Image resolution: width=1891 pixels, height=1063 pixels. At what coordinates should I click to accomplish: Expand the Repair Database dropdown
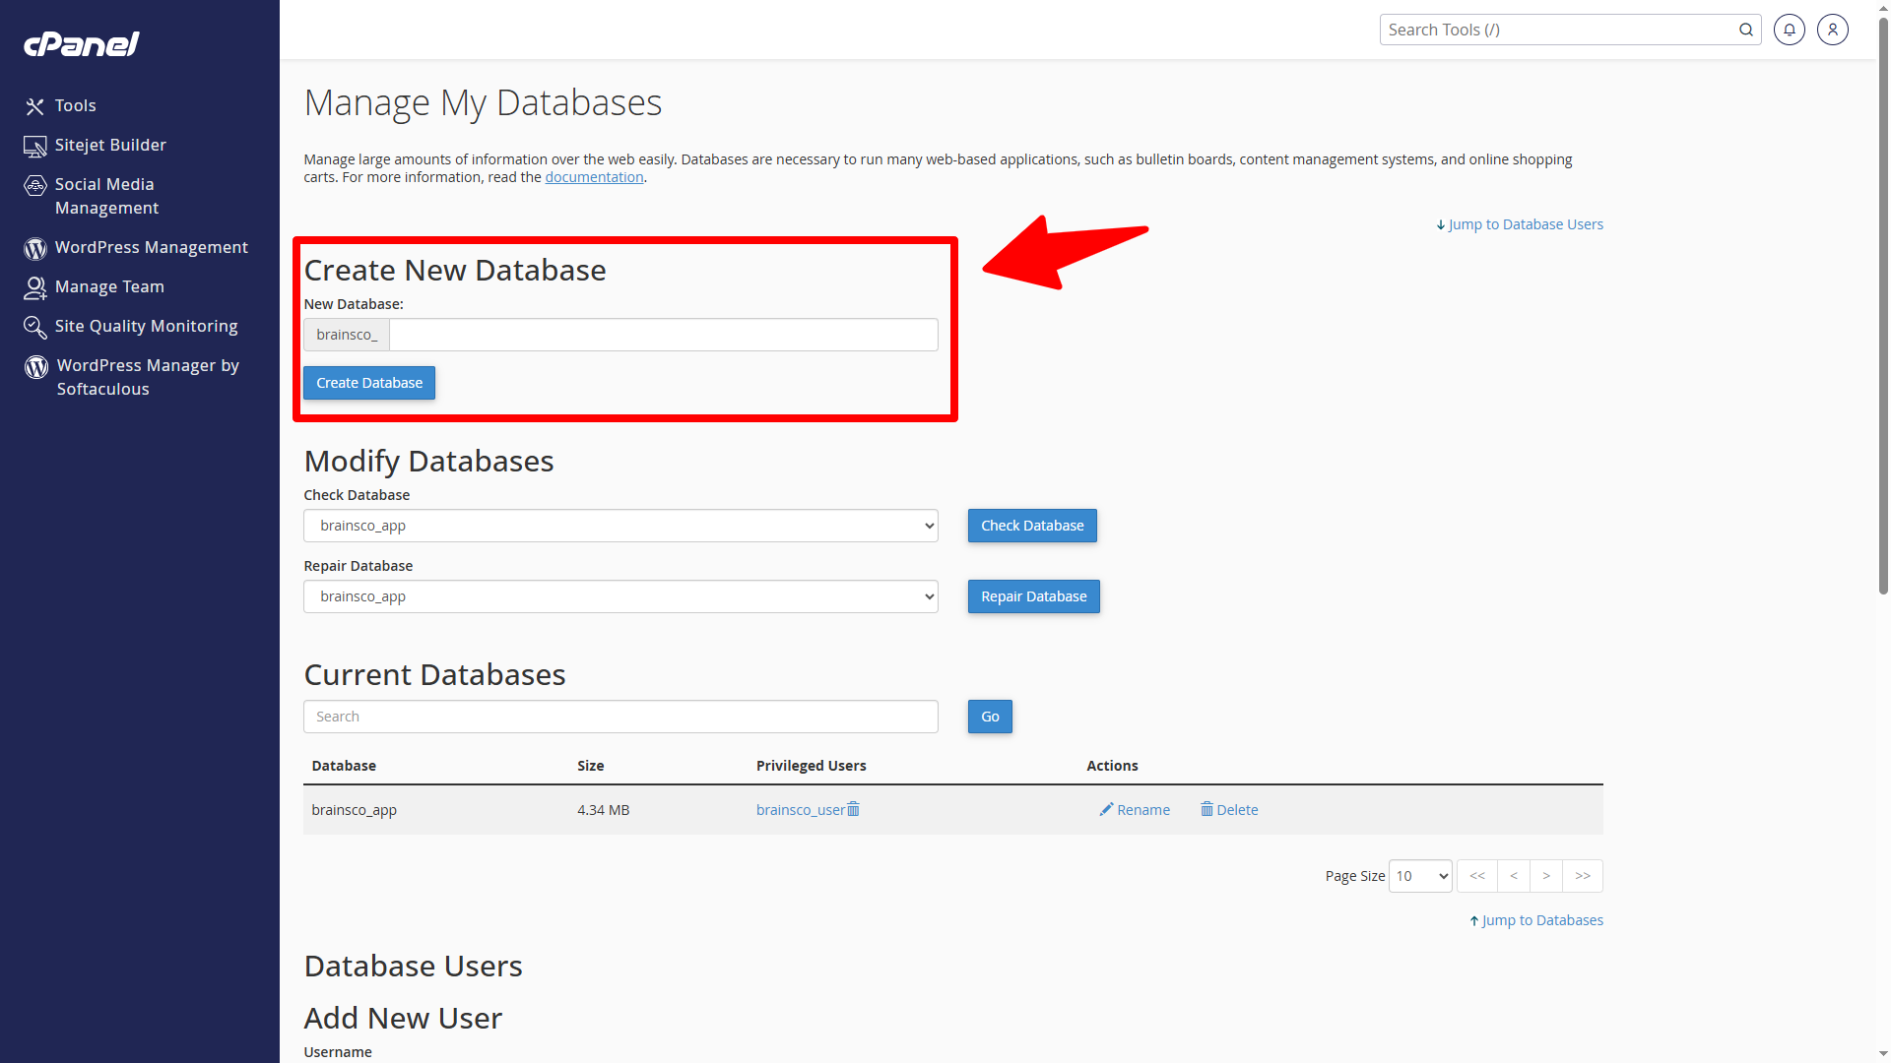620,596
